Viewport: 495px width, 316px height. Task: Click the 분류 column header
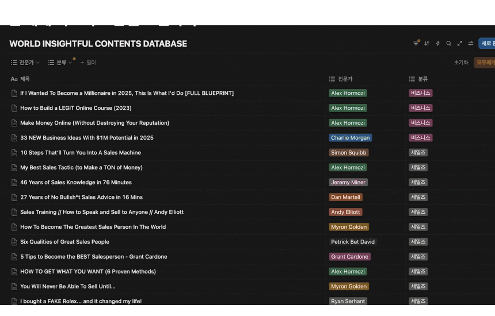pyautogui.click(x=422, y=79)
